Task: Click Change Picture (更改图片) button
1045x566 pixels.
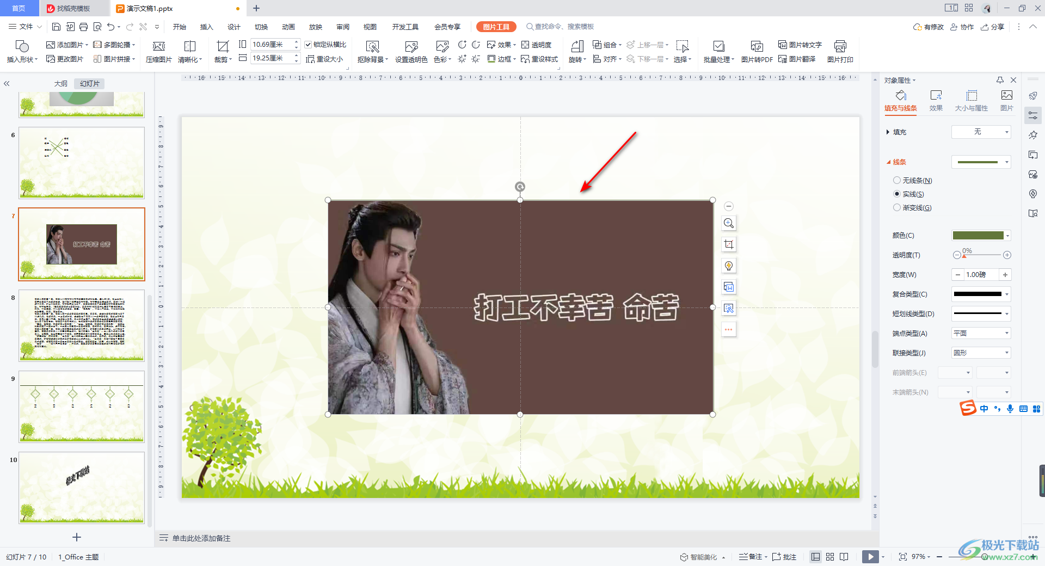Action: coord(65,59)
